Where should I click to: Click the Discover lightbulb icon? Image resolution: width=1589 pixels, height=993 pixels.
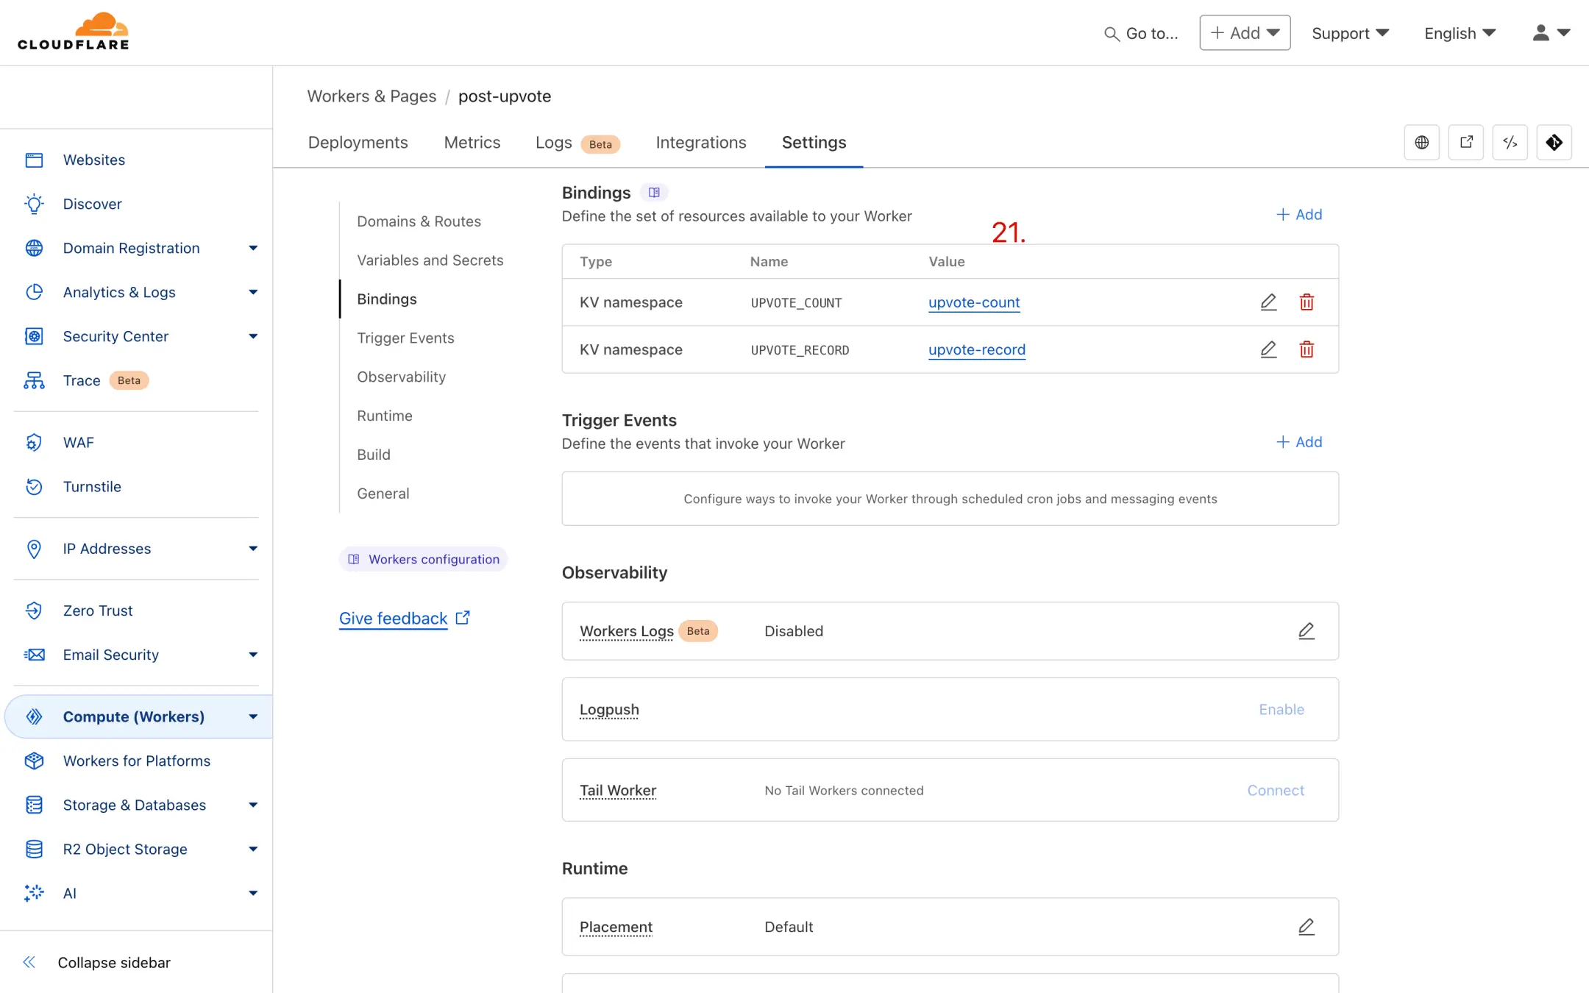tap(34, 204)
